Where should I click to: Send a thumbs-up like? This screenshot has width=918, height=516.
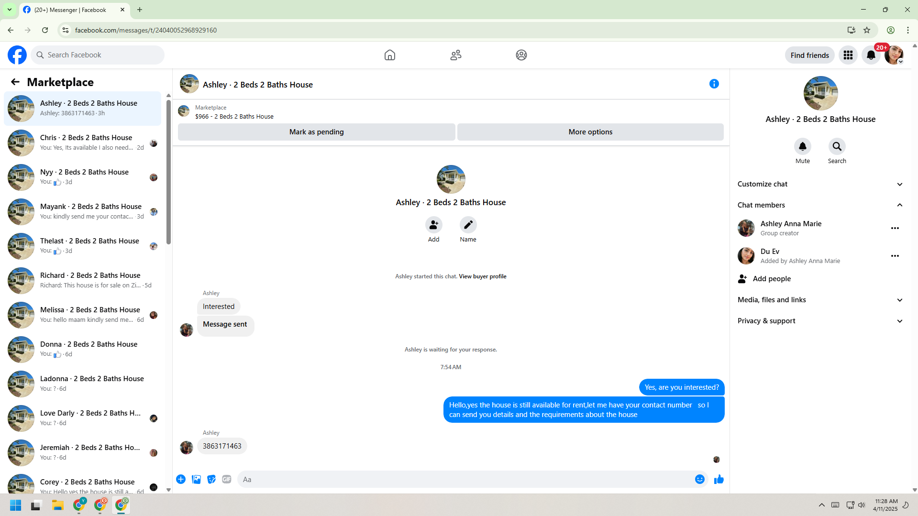pyautogui.click(x=719, y=479)
